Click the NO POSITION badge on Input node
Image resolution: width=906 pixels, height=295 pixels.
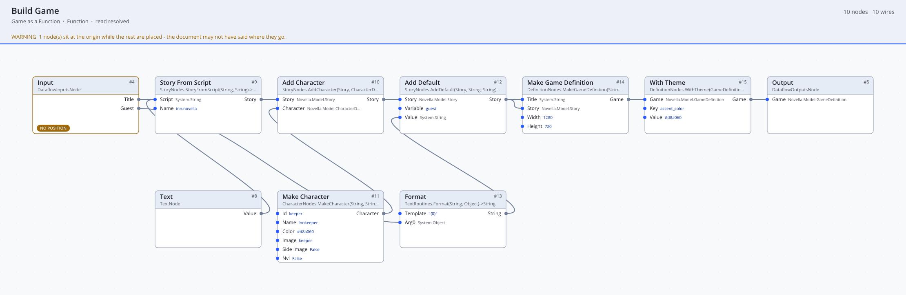click(53, 128)
